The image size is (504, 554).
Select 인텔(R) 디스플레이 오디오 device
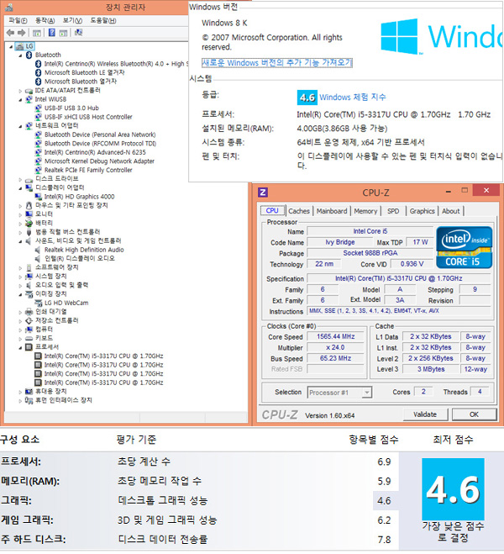[x=80, y=259]
